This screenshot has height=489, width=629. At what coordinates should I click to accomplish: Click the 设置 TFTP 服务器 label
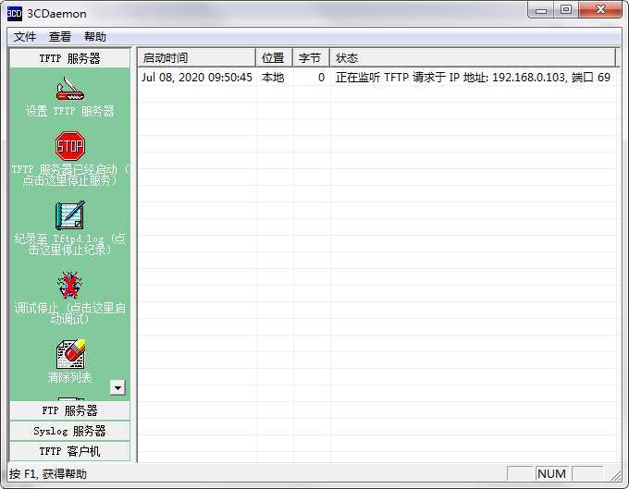click(x=69, y=111)
